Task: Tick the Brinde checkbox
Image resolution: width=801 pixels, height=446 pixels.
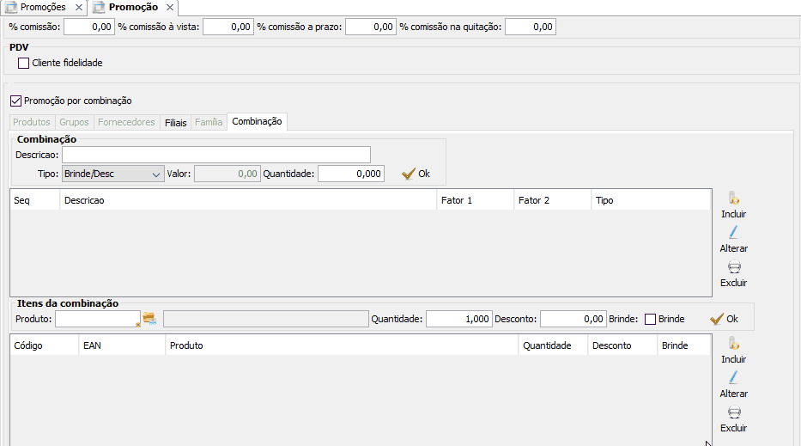Action: coord(650,319)
